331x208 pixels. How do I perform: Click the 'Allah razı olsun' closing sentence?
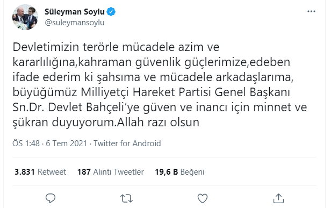pos(158,122)
